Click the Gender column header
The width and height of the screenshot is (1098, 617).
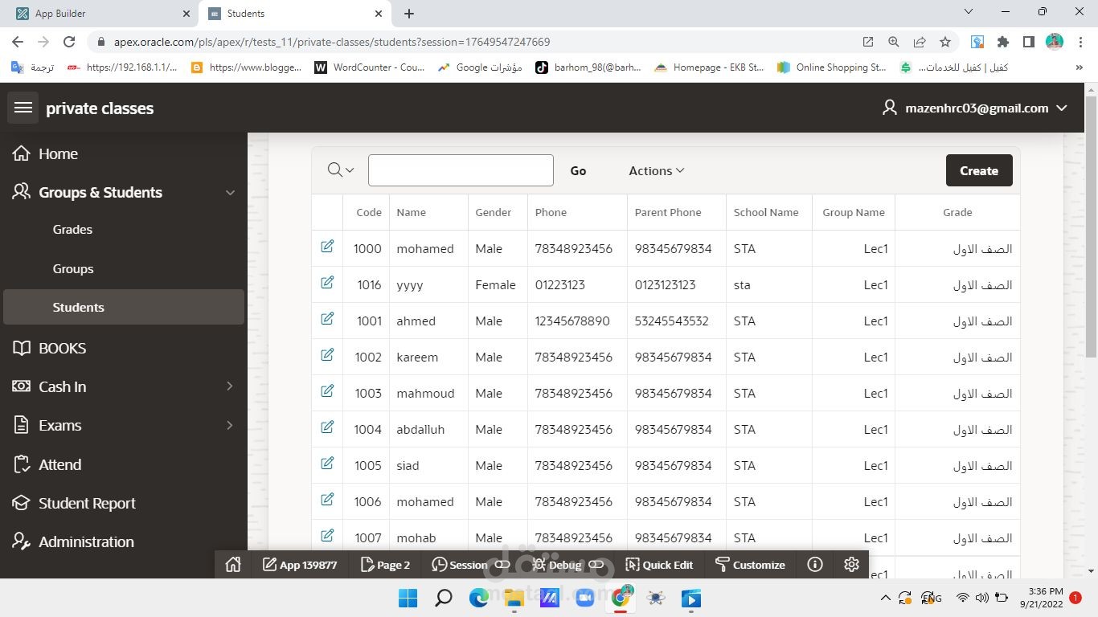point(493,212)
